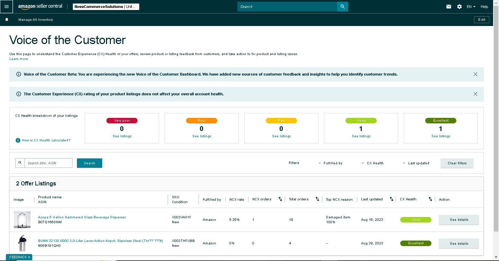Sort the table by Last updated column

(392, 199)
